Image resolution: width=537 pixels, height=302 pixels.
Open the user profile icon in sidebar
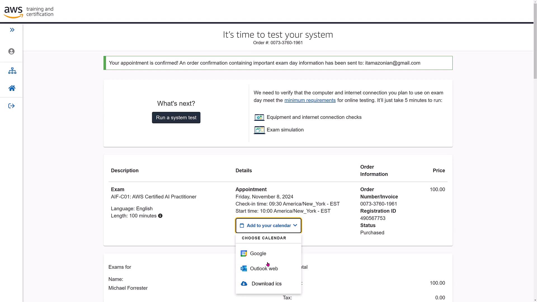(11, 51)
